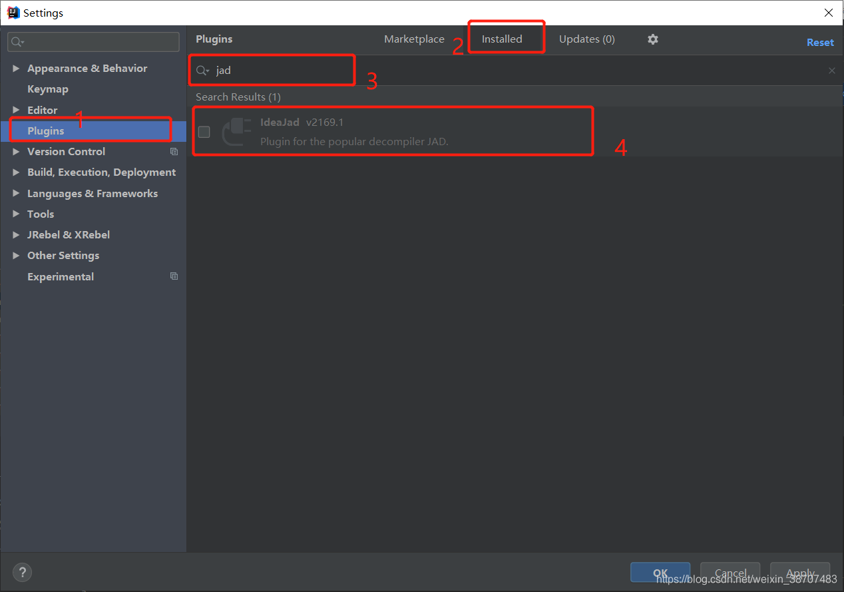Expand the Other Settings section
Image resolution: width=844 pixels, height=592 pixels.
(x=16, y=256)
